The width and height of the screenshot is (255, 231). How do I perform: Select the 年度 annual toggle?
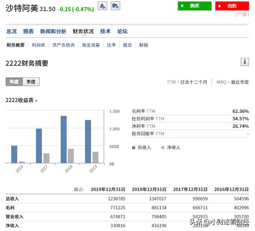14,82
